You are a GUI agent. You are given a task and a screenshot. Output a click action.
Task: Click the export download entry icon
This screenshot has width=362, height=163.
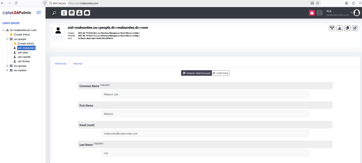coord(340,28)
